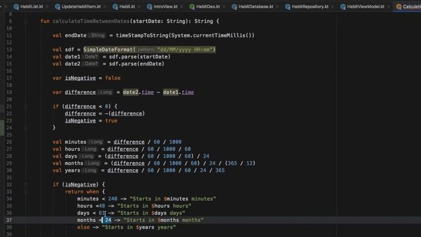This screenshot has height=237, width=421.
Task: Collapse the 'if (isNegative)' block fold marker
Action: tap(26, 184)
